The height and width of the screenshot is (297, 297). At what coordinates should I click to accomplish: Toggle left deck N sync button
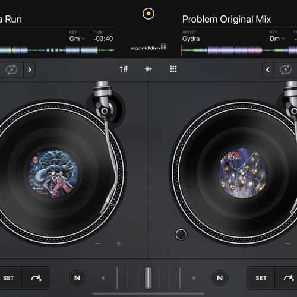(x=77, y=278)
